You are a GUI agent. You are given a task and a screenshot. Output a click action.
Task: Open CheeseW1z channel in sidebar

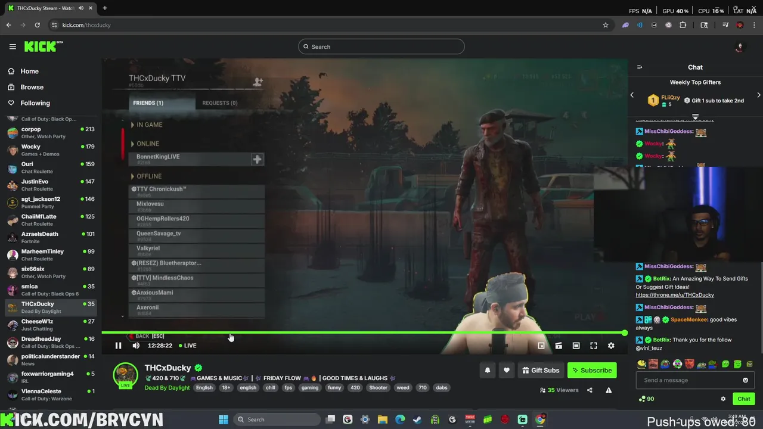(x=51, y=325)
